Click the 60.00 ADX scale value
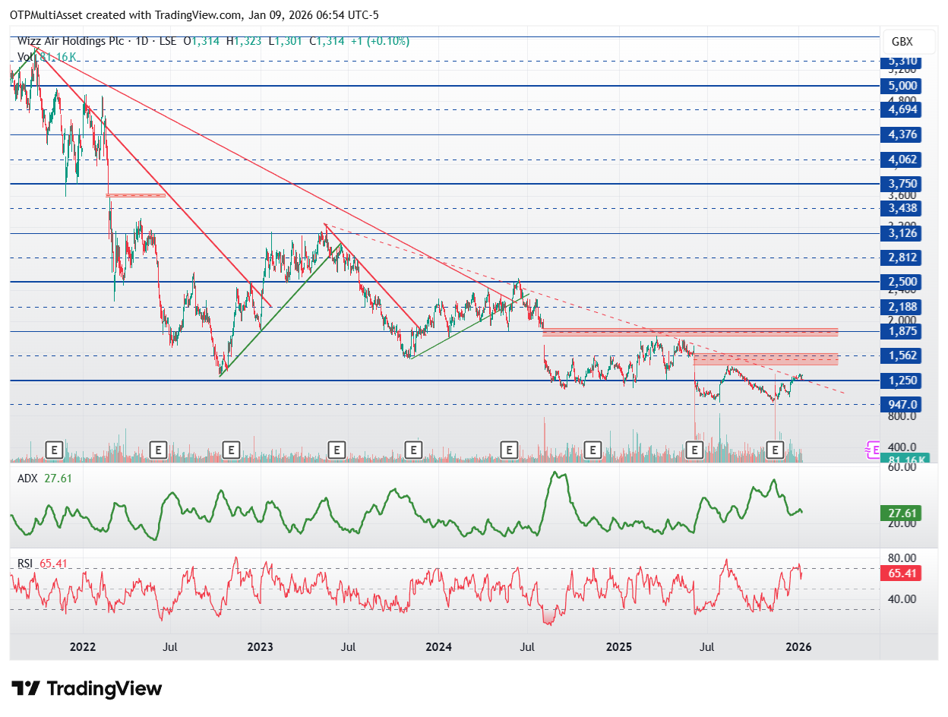 (x=902, y=469)
